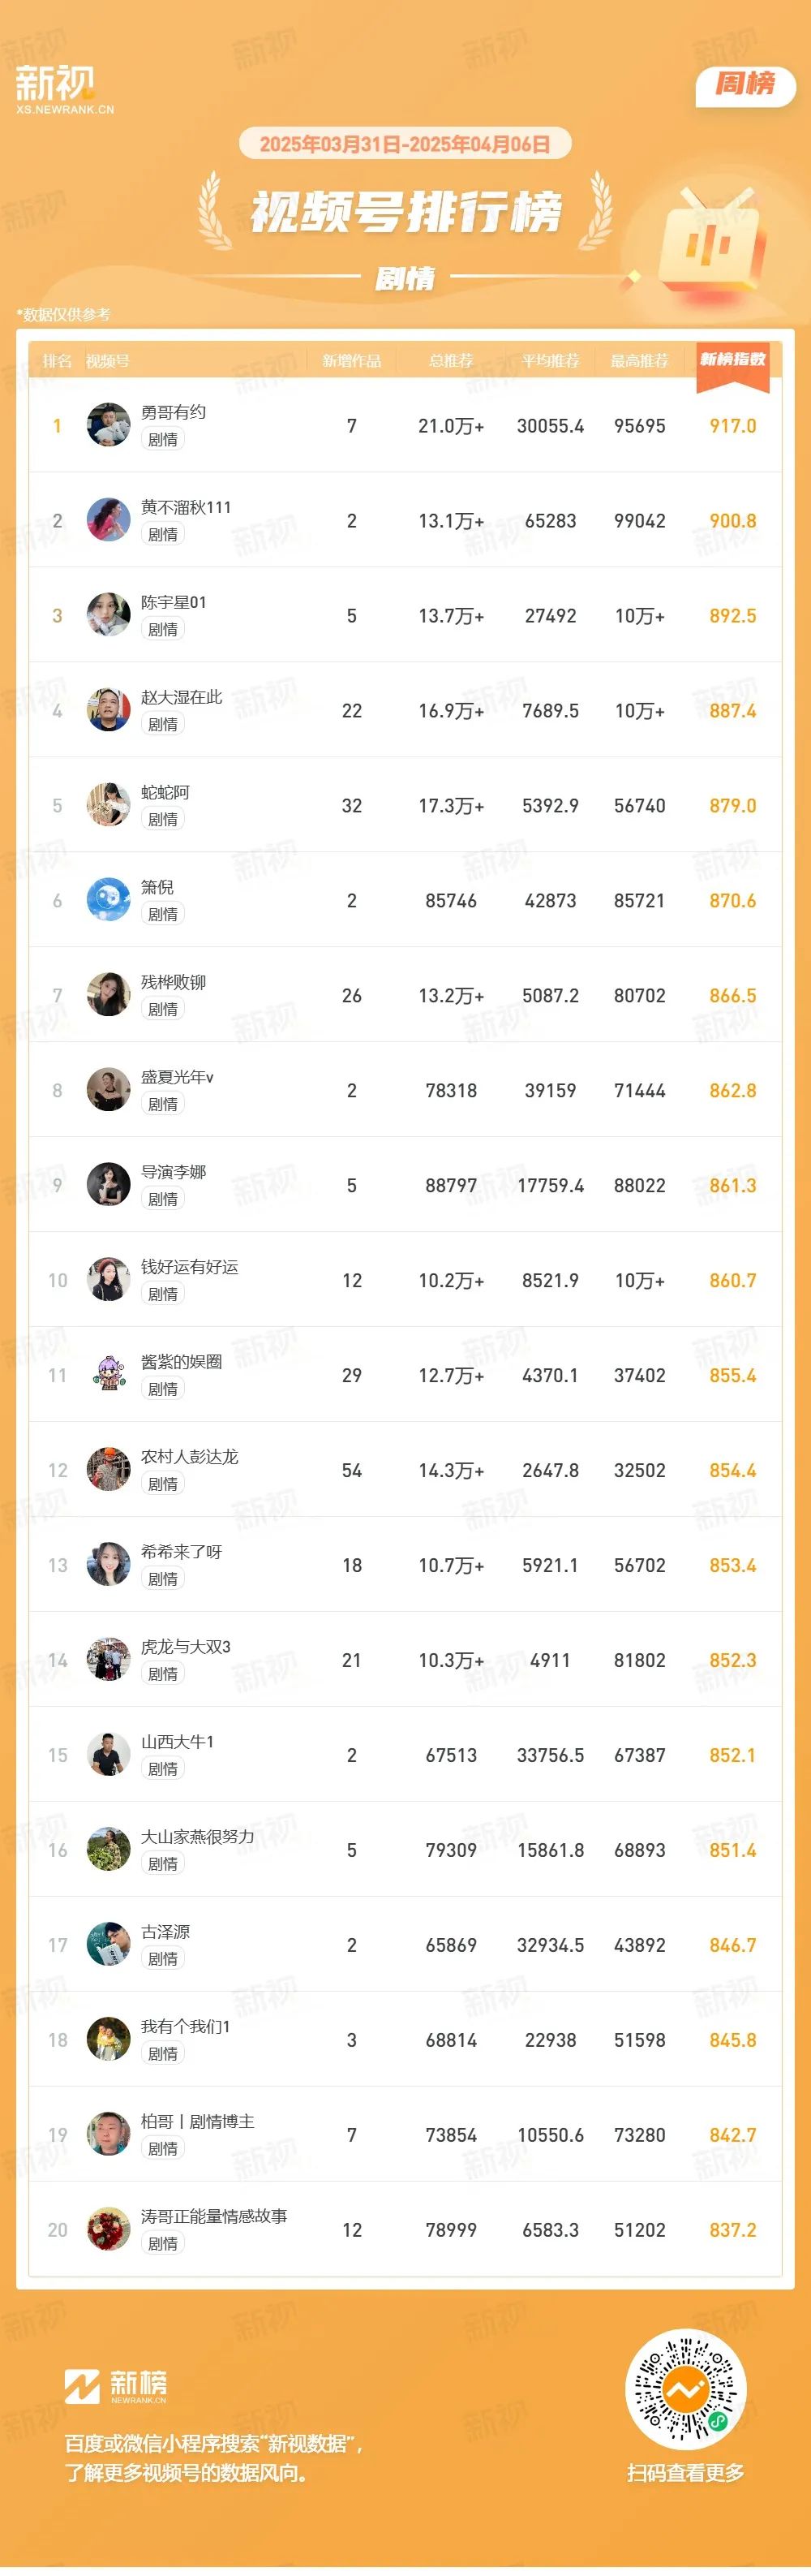Click the 新视 logo at top left
This screenshot has height=2576, width=811.
(x=64, y=89)
